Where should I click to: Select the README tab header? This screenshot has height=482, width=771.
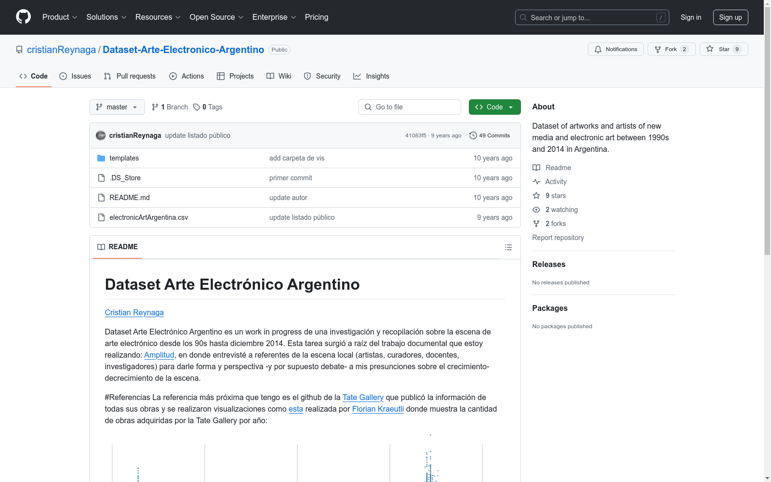(x=118, y=247)
